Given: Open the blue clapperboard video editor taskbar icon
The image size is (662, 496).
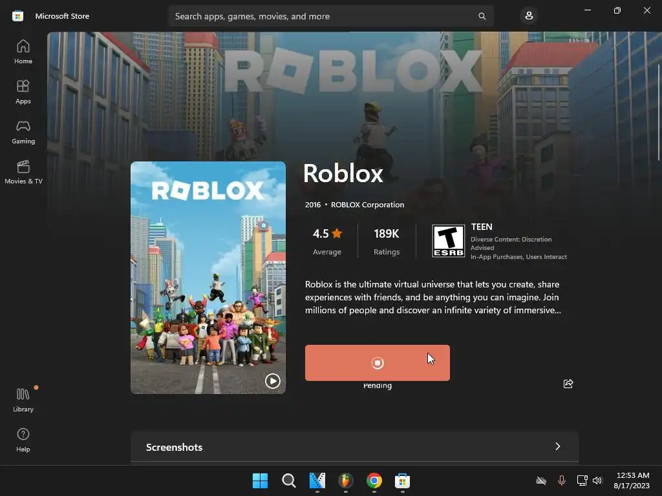Looking at the screenshot, I should coord(317,480).
